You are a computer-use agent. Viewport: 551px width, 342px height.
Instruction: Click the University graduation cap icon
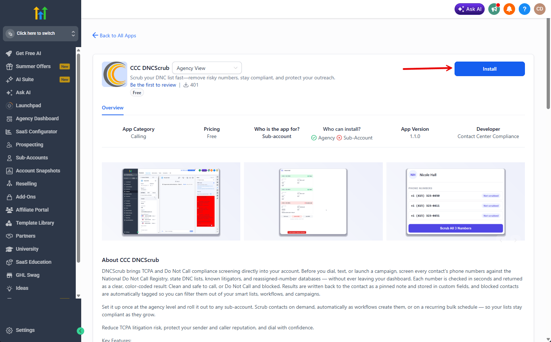tap(9, 249)
